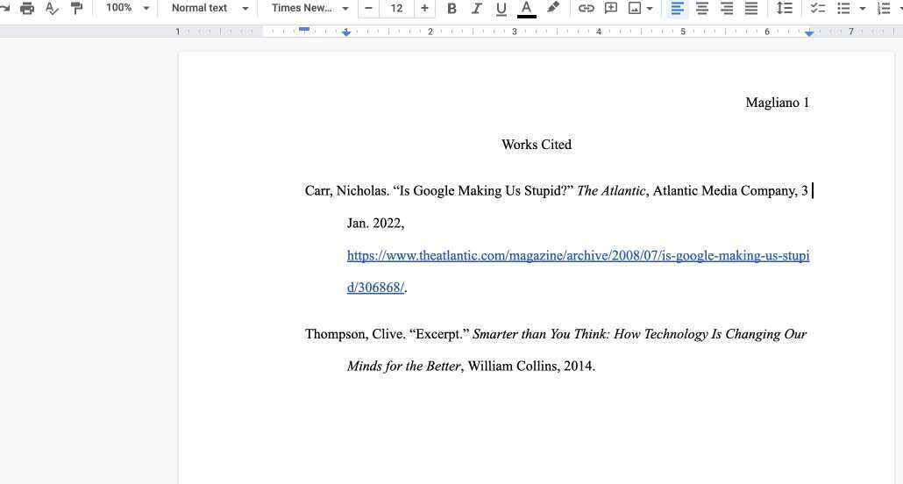Viewport: 903px width, 484px height.
Task: Insert a link using the toolbar icon
Action: point(586,8)
